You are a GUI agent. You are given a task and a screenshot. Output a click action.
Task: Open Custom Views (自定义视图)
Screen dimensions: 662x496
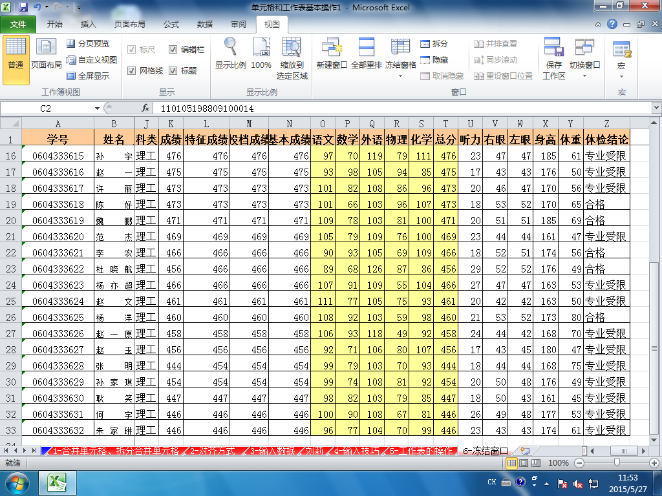tap(92, 60)
